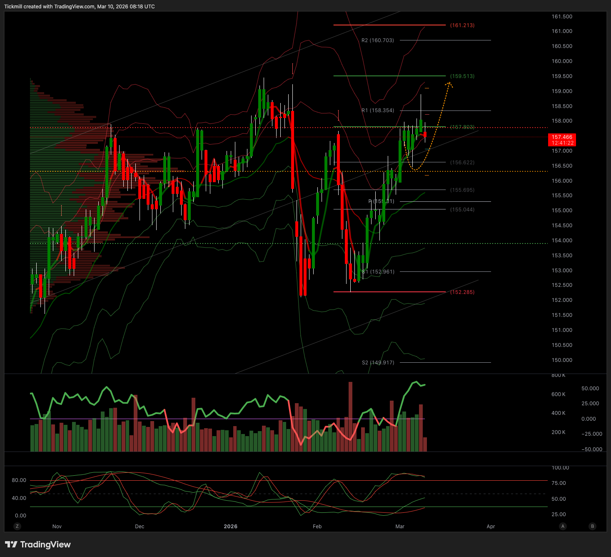Click the 159.000 price axis tick
This screenshot has height=557, width=611.
click(x=562, y=91)
